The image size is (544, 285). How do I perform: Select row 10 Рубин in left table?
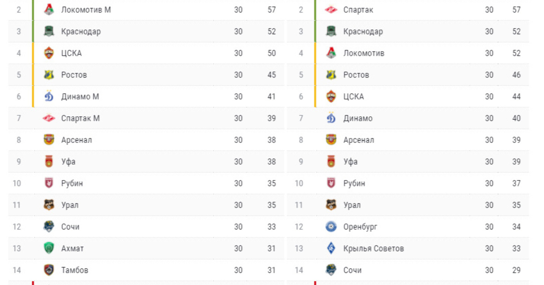pos(146,183)
